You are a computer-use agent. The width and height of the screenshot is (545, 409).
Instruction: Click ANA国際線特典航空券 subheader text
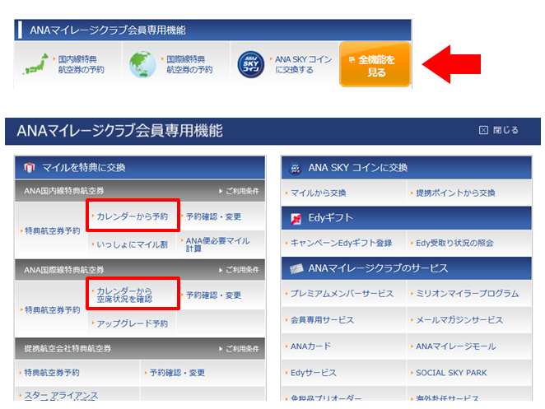click(x=64, y=270)
